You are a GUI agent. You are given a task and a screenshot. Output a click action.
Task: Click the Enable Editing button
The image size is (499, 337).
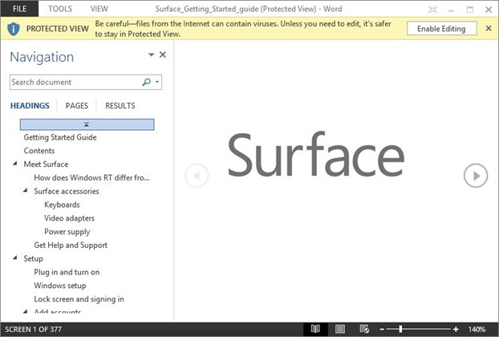point(442,29)
